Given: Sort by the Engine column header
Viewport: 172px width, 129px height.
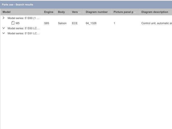Looking at the screenshot, I should (x=49, y=12).
